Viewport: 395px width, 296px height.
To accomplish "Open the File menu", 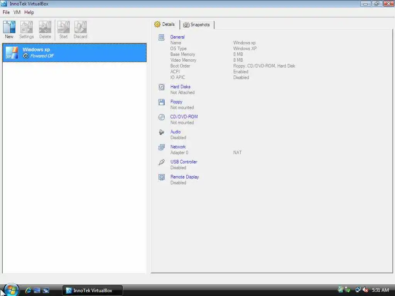I will point(6,12).
